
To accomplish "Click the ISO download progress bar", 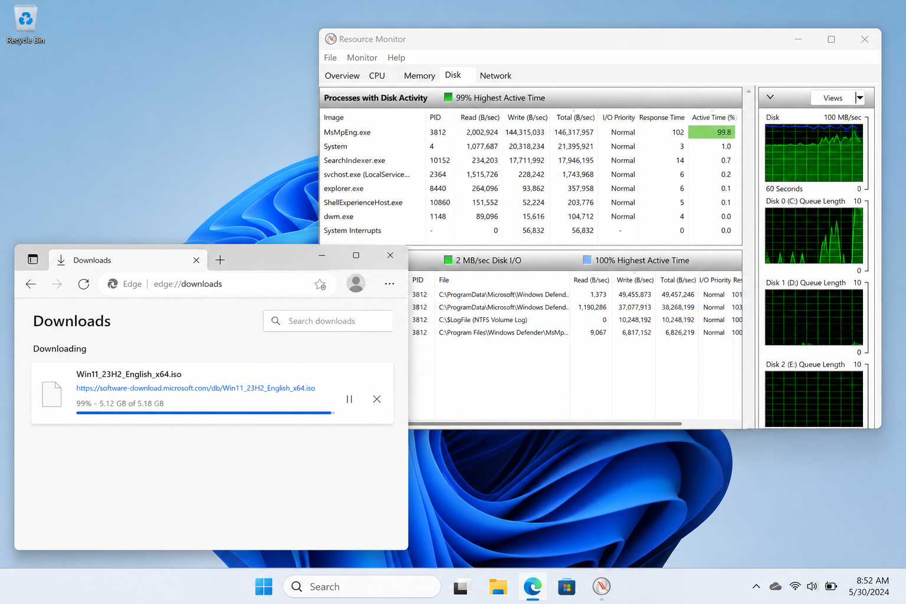I will point(205,413).
